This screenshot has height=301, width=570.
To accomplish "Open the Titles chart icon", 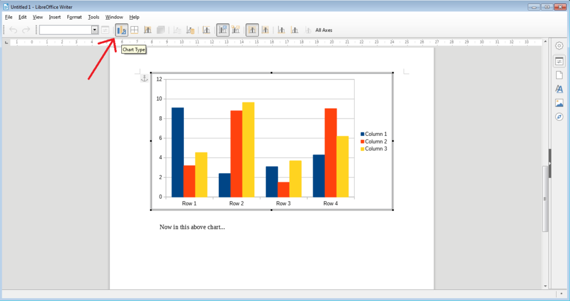I will pos(207,30).
